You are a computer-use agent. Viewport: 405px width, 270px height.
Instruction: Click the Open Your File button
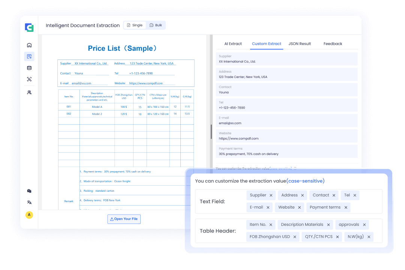tap(124, 219)
